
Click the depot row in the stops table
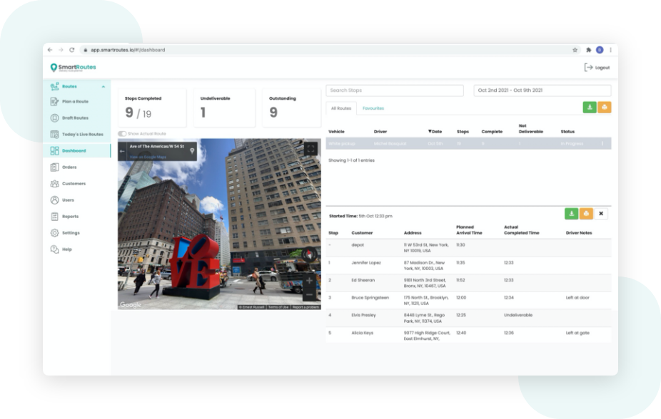tap(468, 248)
